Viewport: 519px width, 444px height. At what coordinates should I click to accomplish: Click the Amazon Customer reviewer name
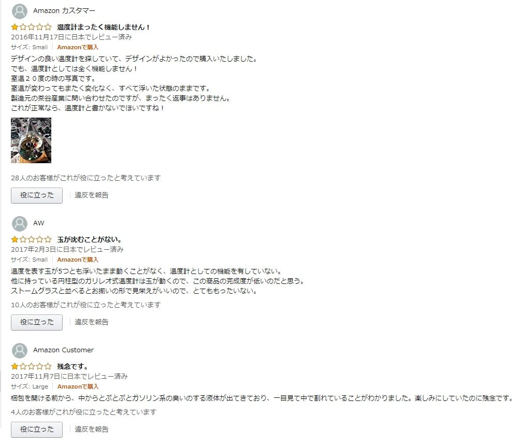coord(63,350)
